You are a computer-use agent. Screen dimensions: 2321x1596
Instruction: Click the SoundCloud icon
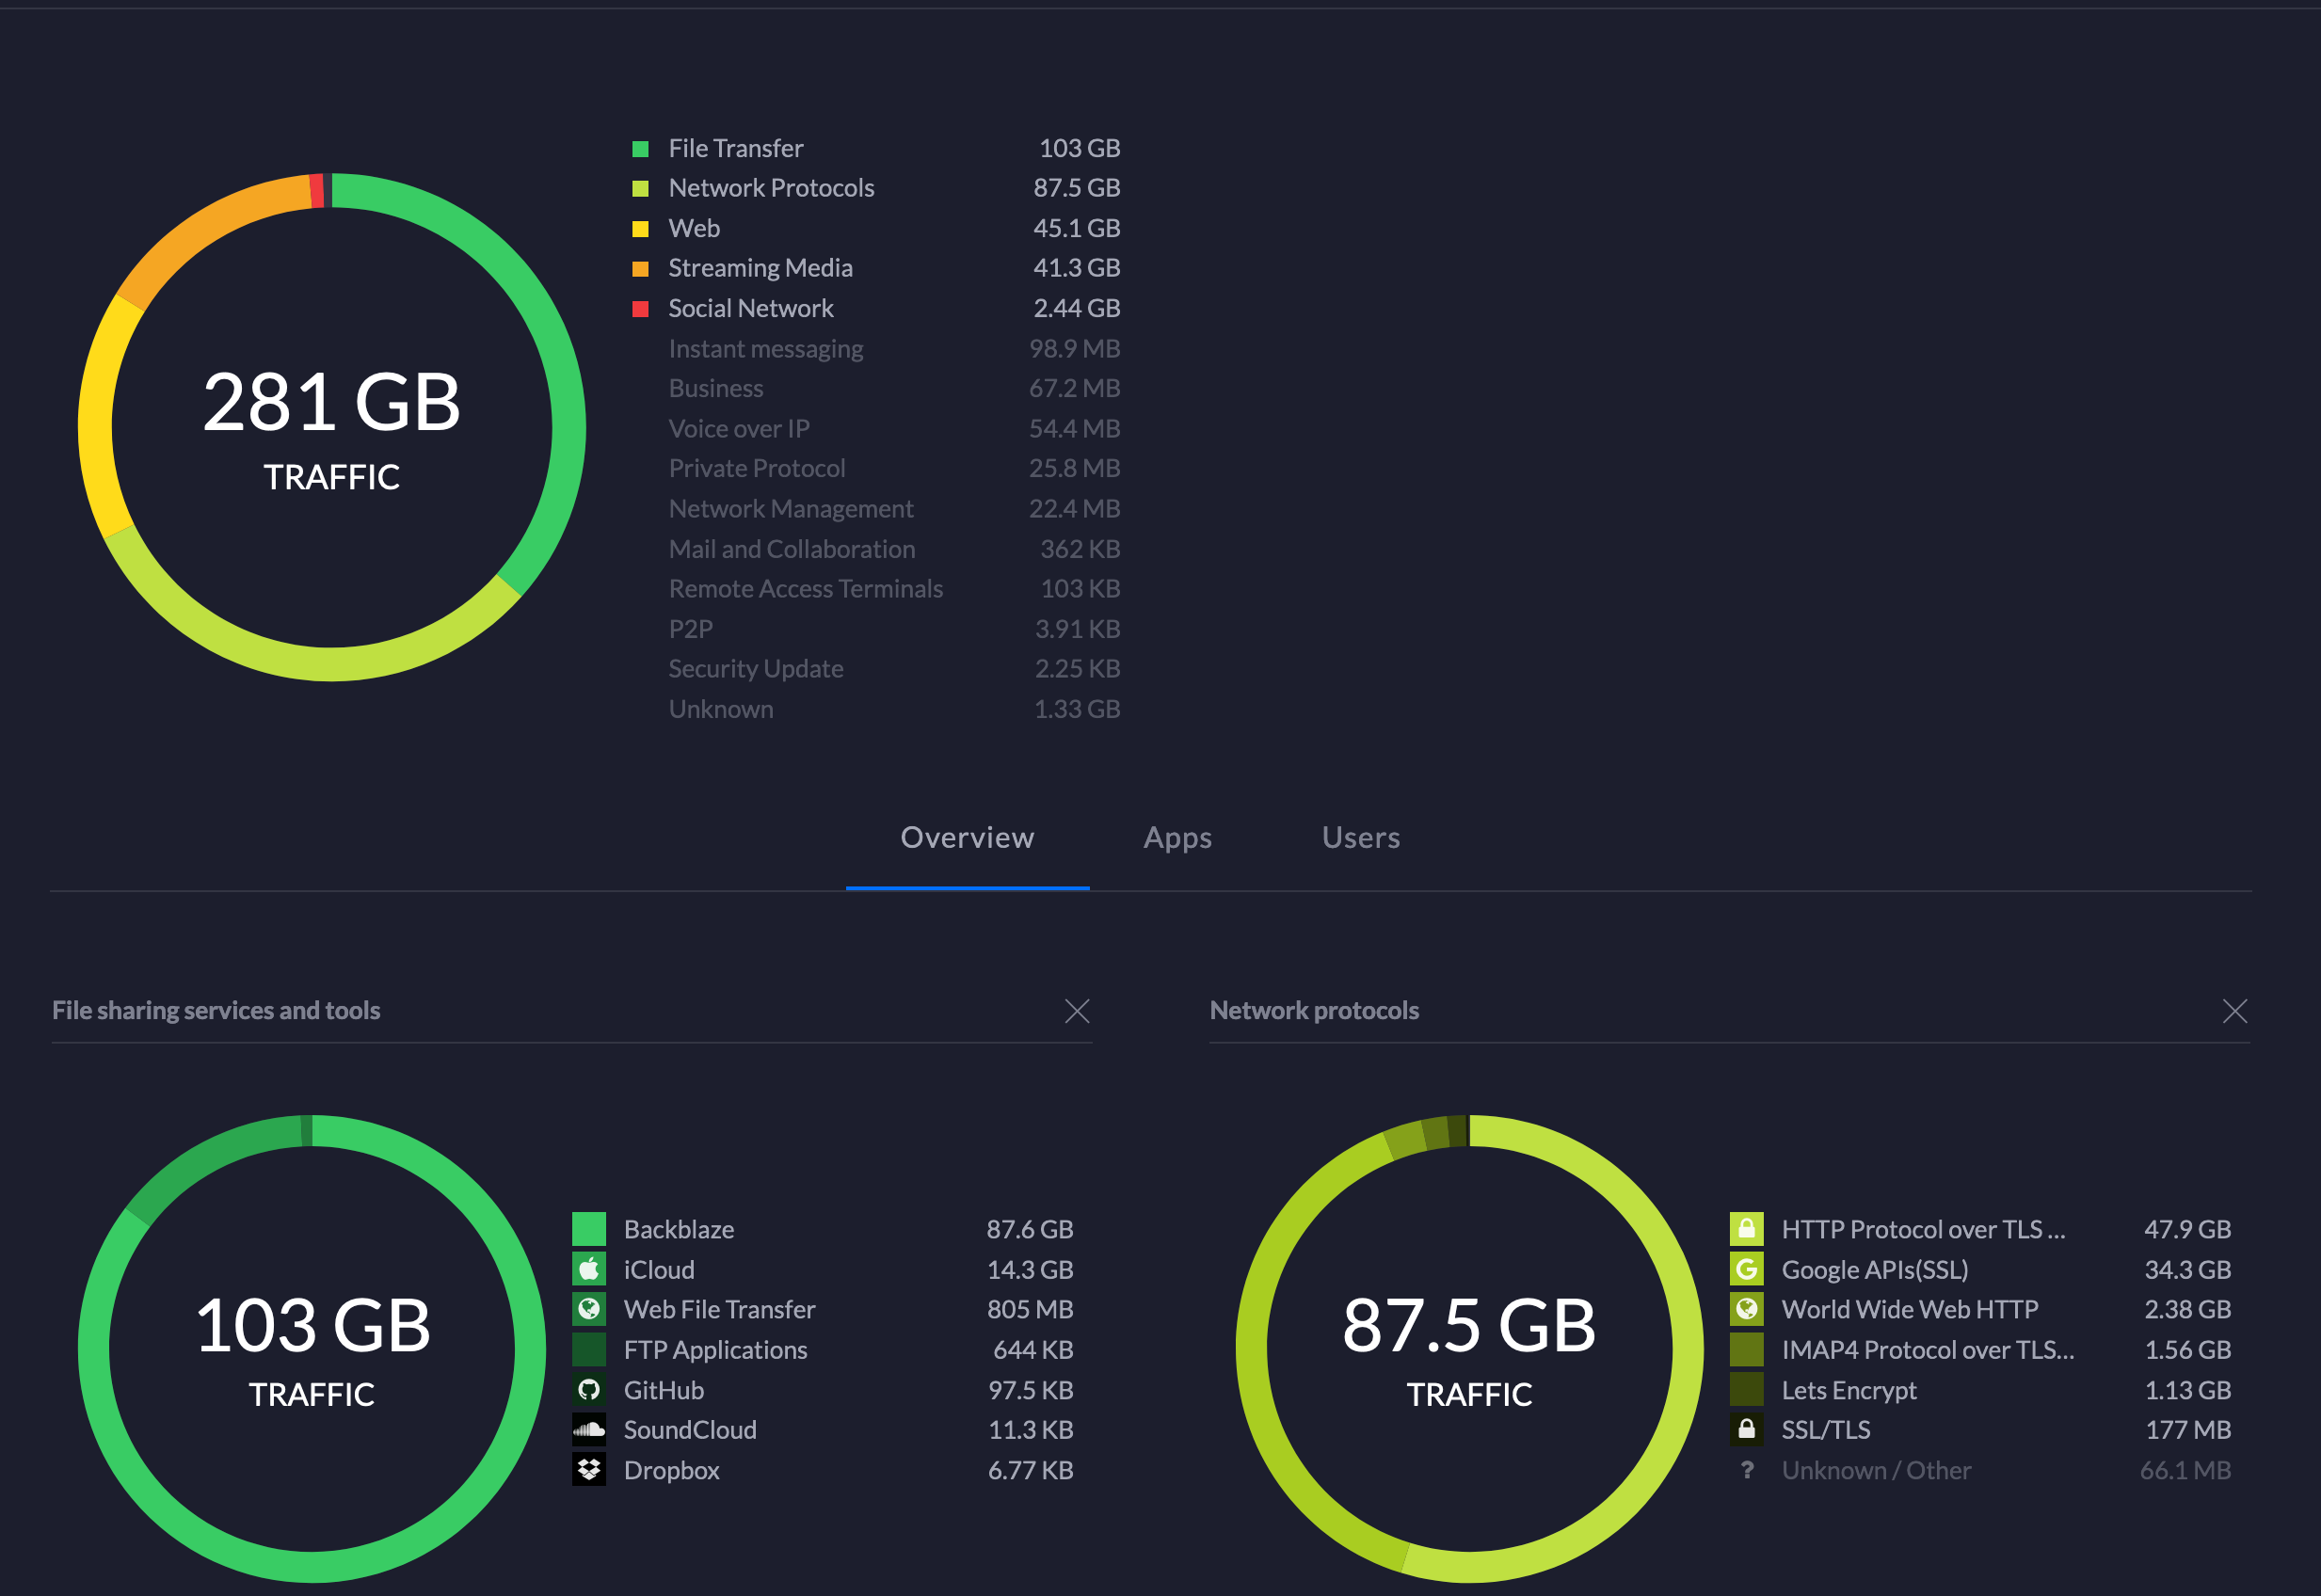click(589, 1429)
